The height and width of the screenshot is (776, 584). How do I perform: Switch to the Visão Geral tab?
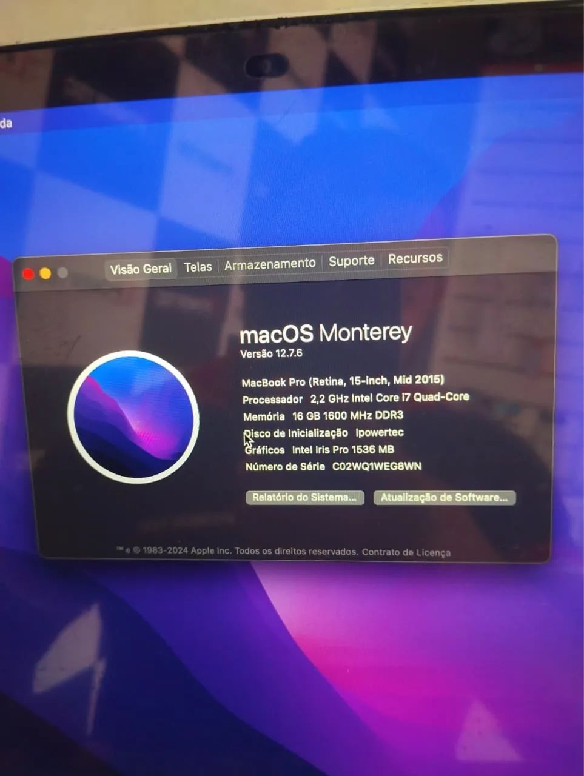pyautogui.click(x=141, y=269)
